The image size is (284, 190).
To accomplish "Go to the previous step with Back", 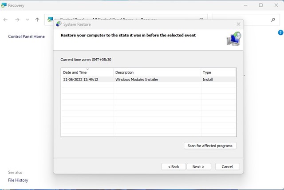I will tap(174, 166).
